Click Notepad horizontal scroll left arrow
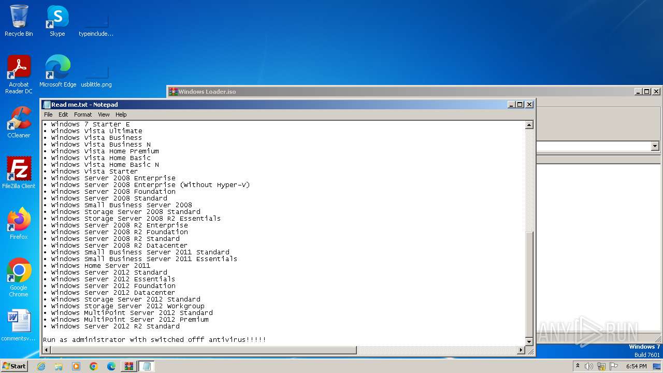This screenshot has height=373, width=663. [x=47, y=350]
